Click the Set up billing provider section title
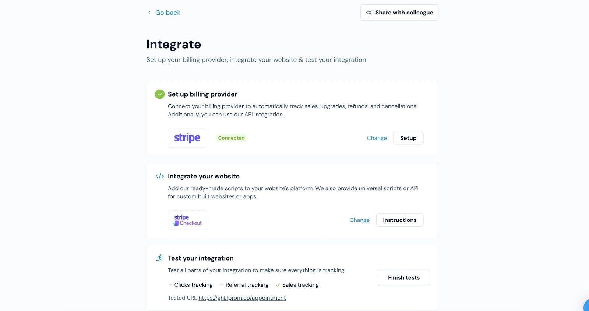The image size is (589, 311). [202, 94]
